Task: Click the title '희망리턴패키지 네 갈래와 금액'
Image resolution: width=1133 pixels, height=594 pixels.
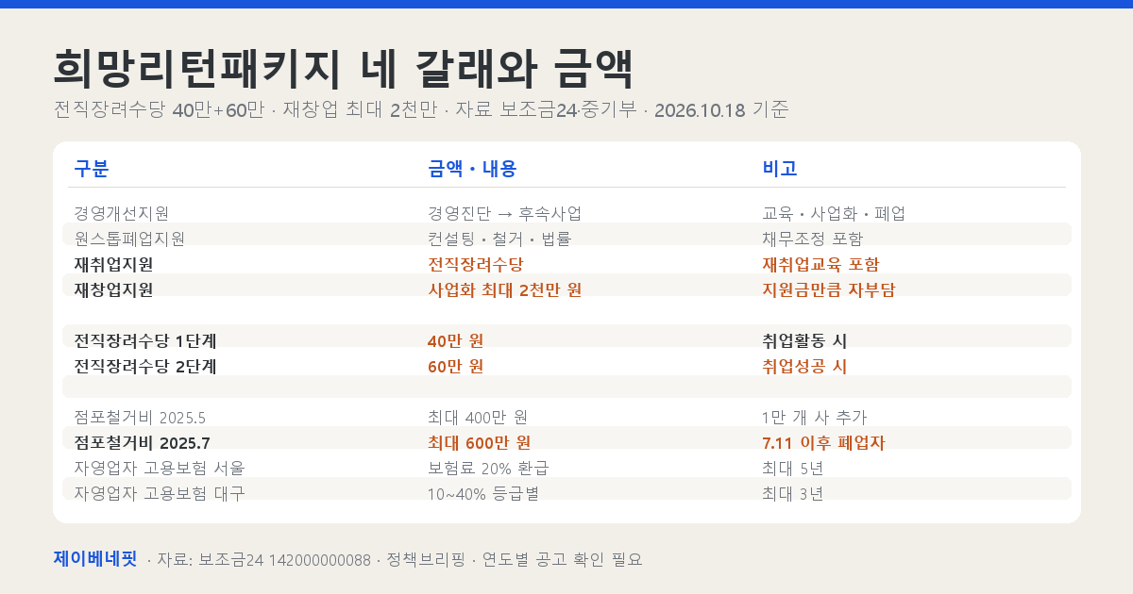Action: 345,68
